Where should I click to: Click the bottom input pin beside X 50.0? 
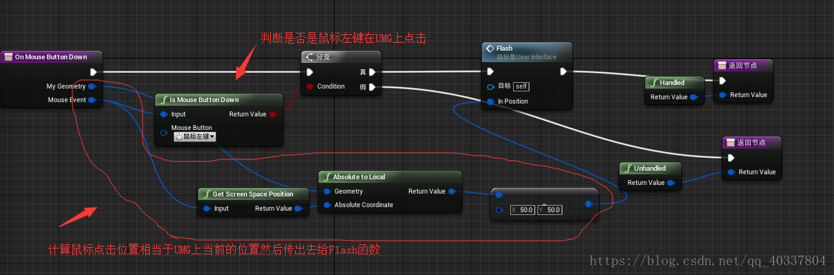tap(499, 210)
